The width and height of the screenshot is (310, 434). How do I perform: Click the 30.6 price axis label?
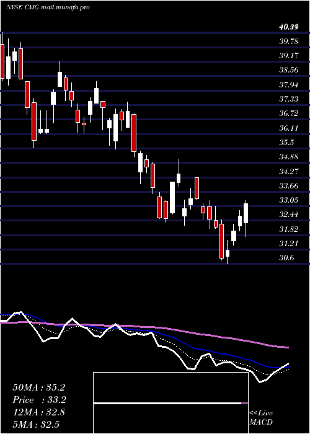286,258
